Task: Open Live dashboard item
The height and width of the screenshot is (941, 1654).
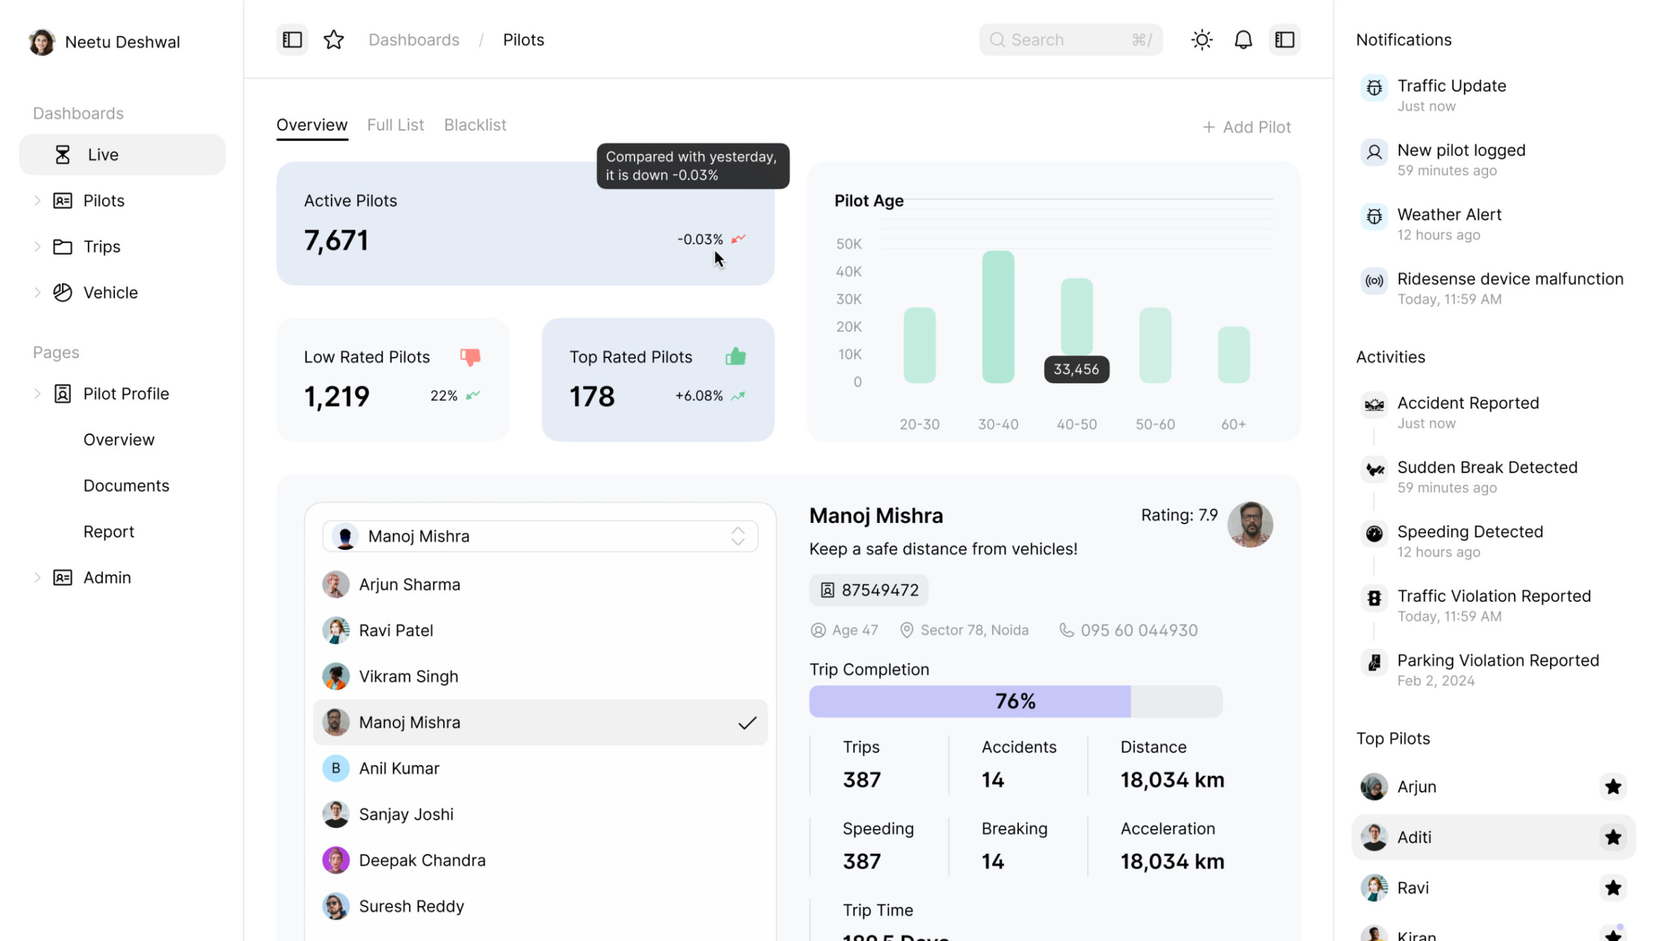Action: click(122, 154)
